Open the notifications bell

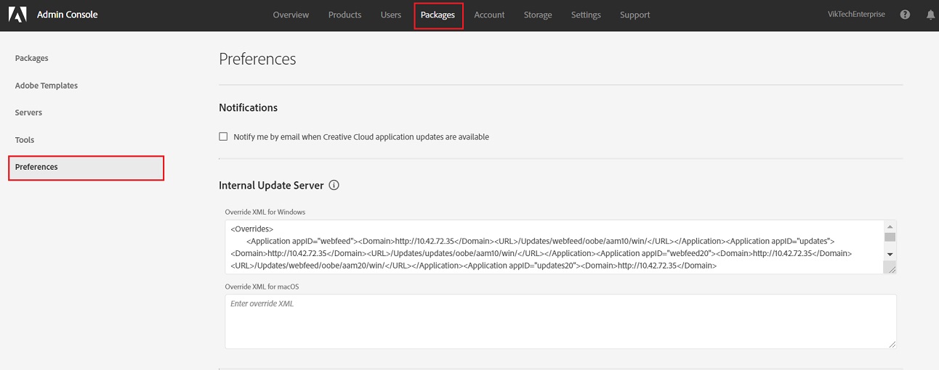(x=930, y=15)
